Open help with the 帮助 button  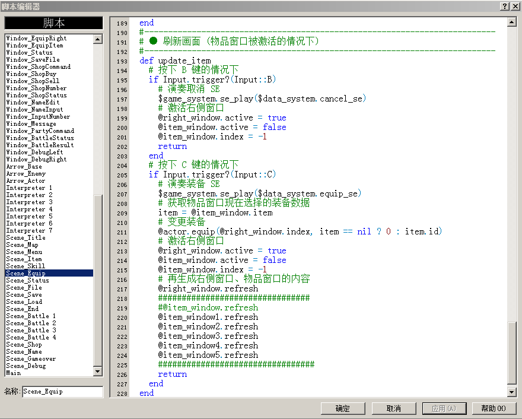tap(494, 408)
